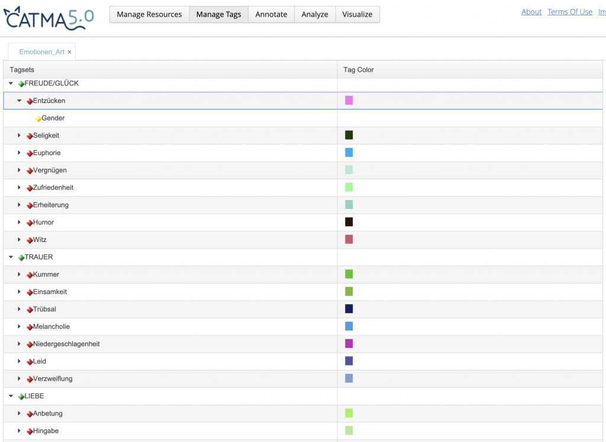The height and width of the screenshot is (442, 606).
Task: Collapse the TRAUER tagset
Action: 11,257
